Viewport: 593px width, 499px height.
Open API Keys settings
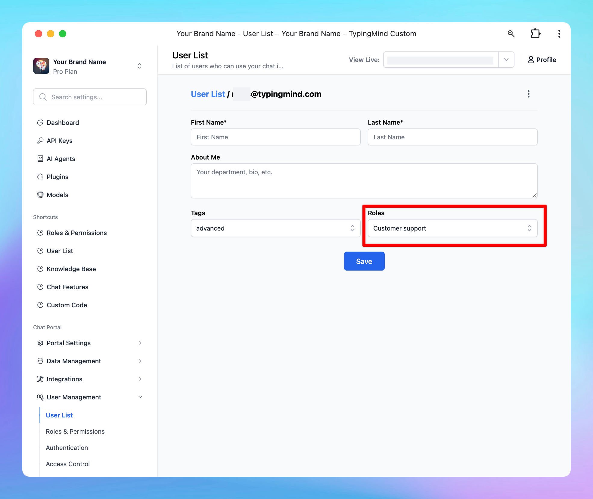[x=59, y=140]
